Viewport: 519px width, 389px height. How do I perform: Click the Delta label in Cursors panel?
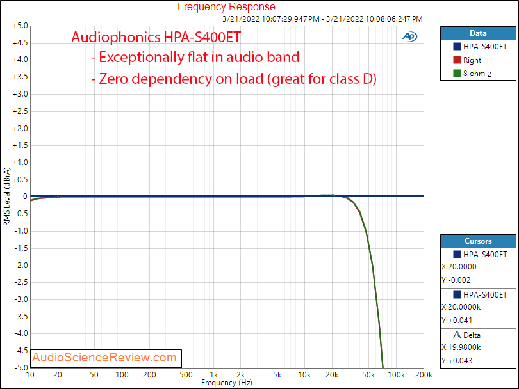pyautogui.click(x=472, y=335)
